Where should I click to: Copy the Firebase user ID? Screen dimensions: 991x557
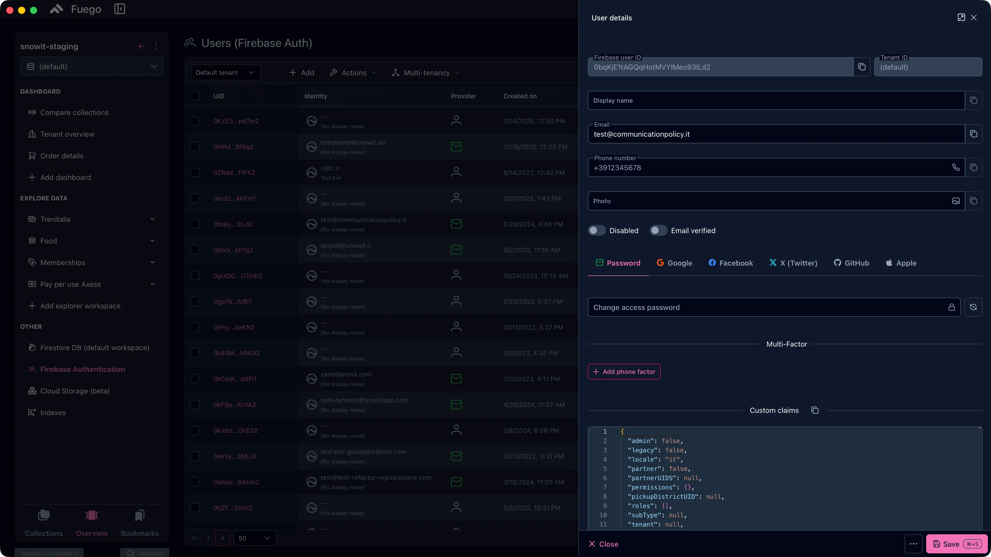pyautogui.click(x=862, y=67)
